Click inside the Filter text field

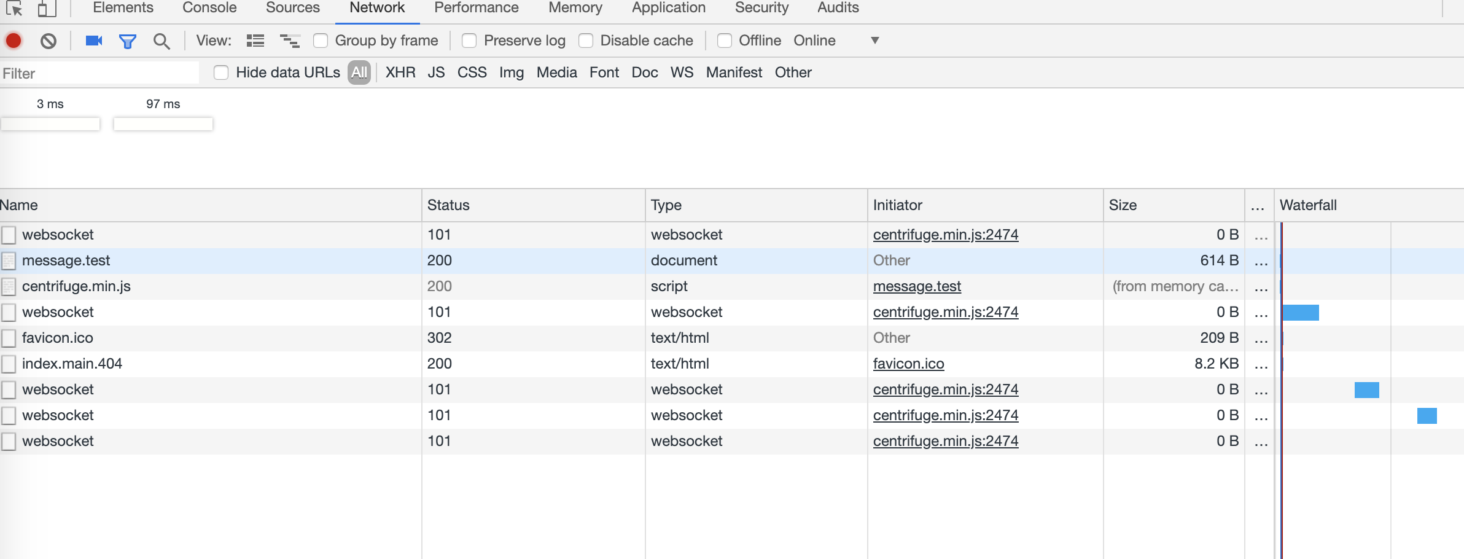98,72
